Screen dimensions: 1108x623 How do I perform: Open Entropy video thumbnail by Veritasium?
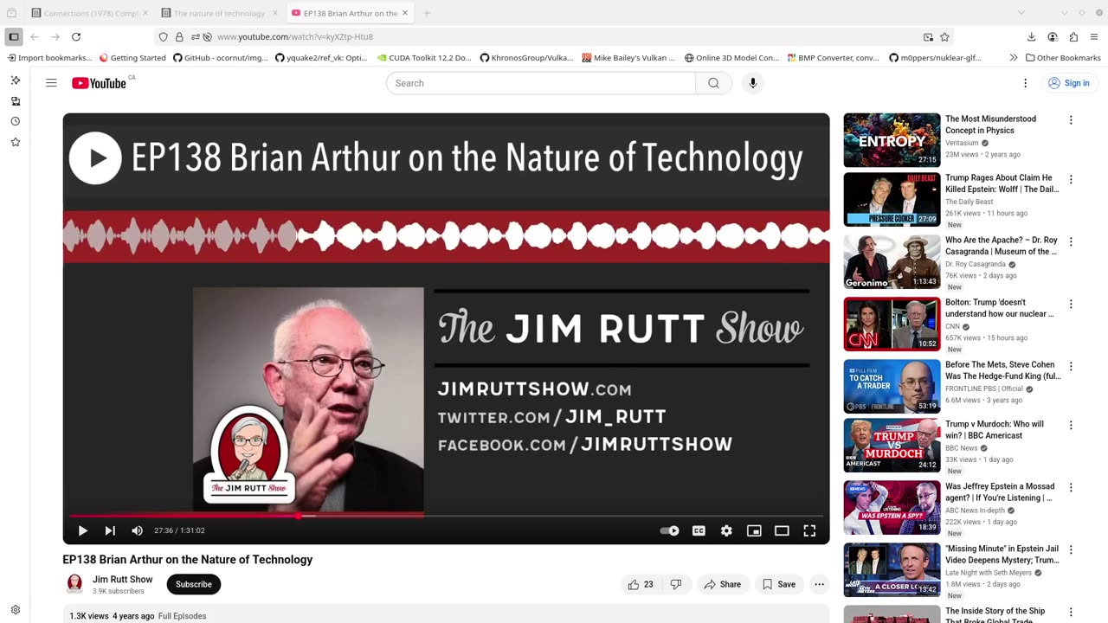[x=892, y=140]
